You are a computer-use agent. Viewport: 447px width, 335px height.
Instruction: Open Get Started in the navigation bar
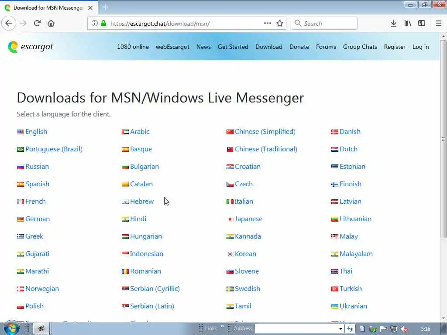click(x=233, y=47)
